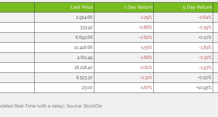This screenshot has height=117, width=218.
Task: Click the 6,692.66 last price cell
Action: click(84, 37)
